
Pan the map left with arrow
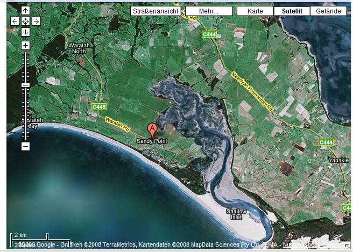tap(15, 21)
